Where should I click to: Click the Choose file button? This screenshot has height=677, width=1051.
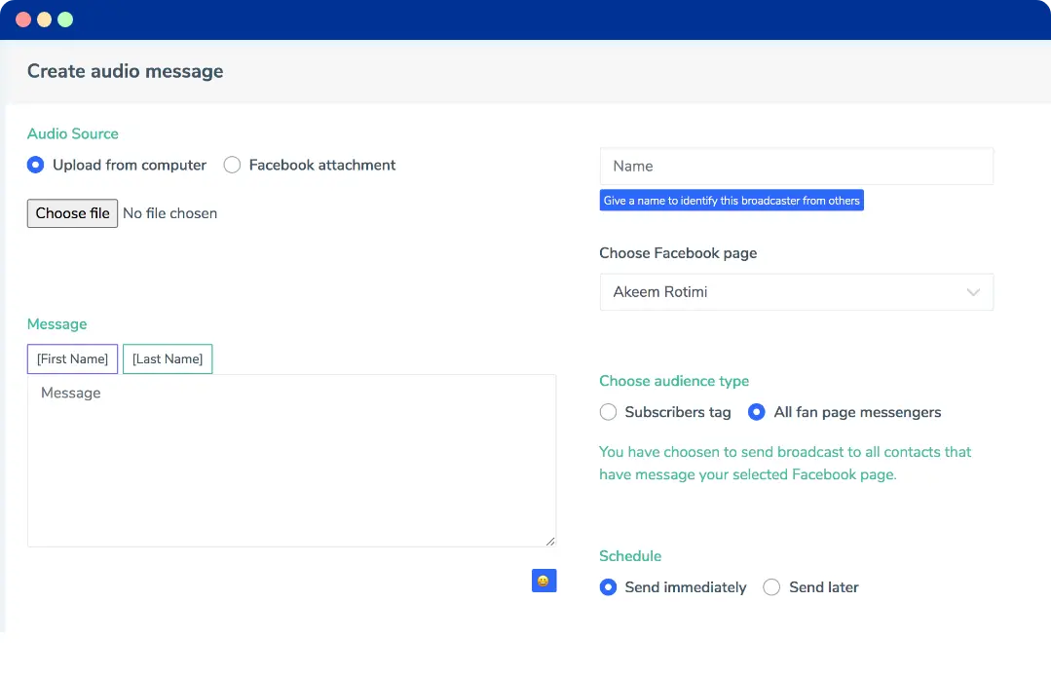[x=72, y=213]
